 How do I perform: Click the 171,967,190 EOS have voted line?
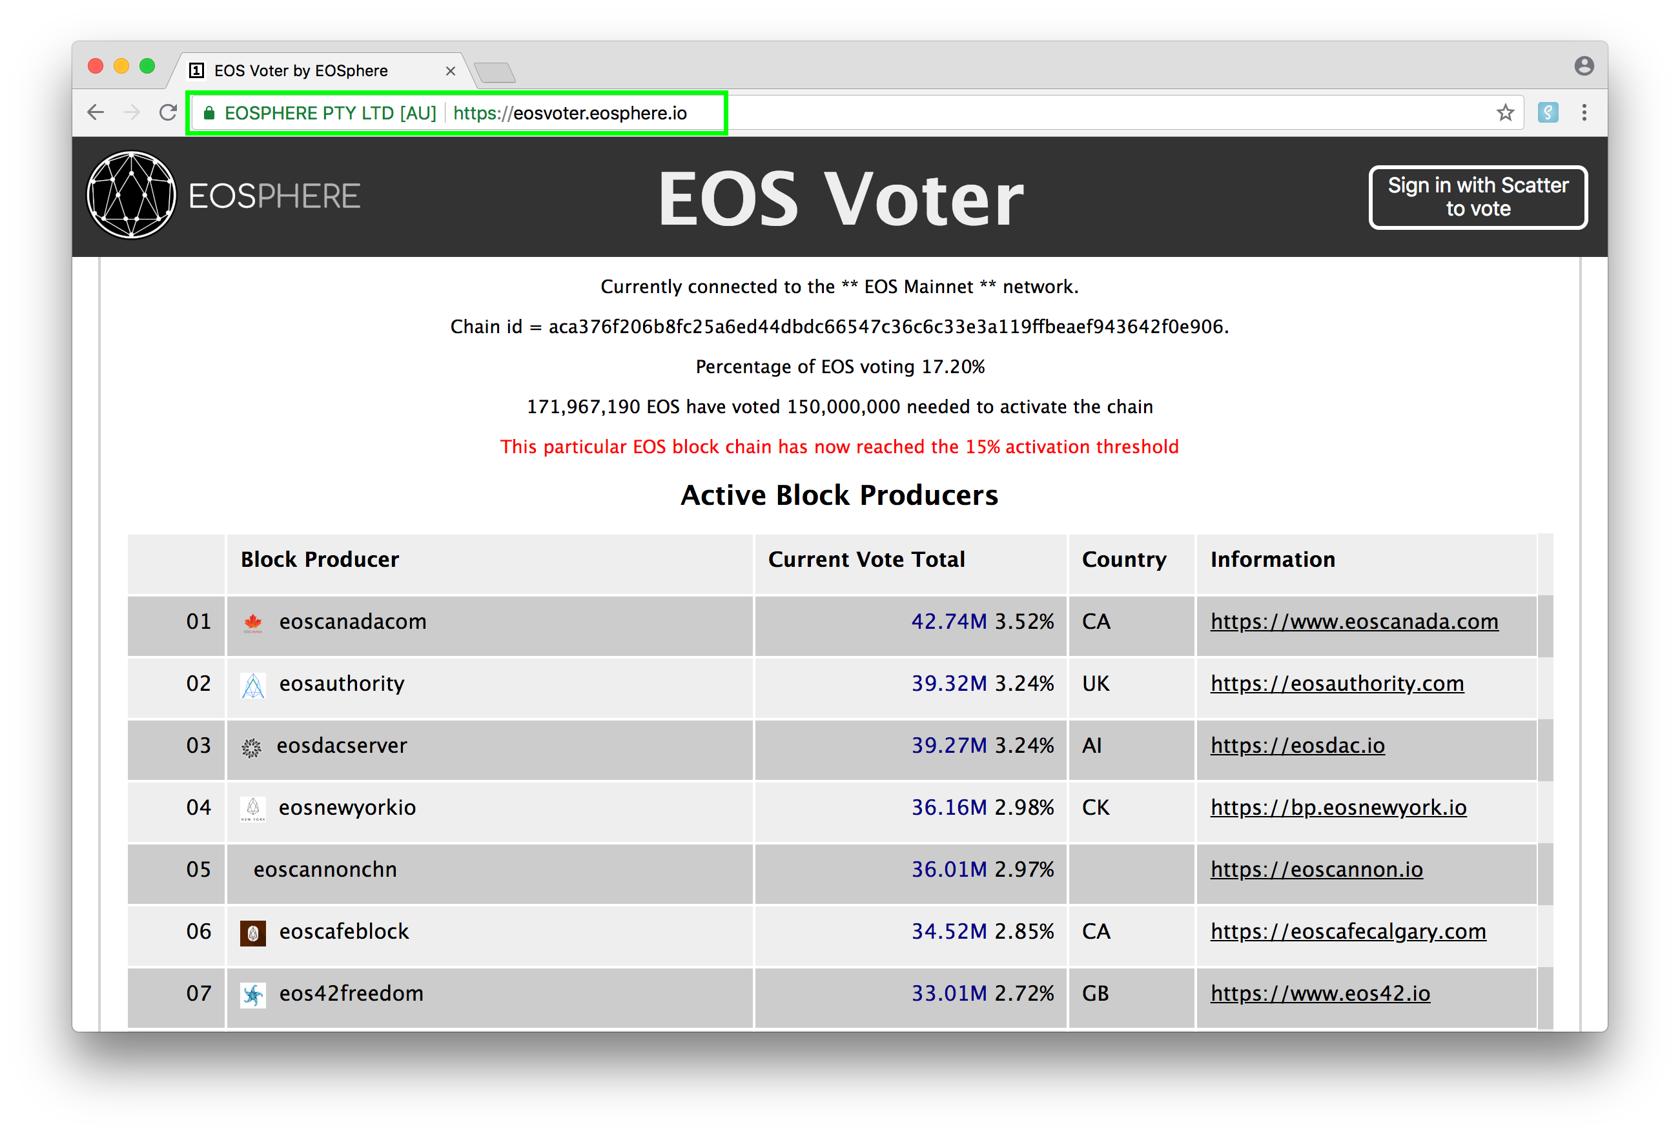pos(839,407)
